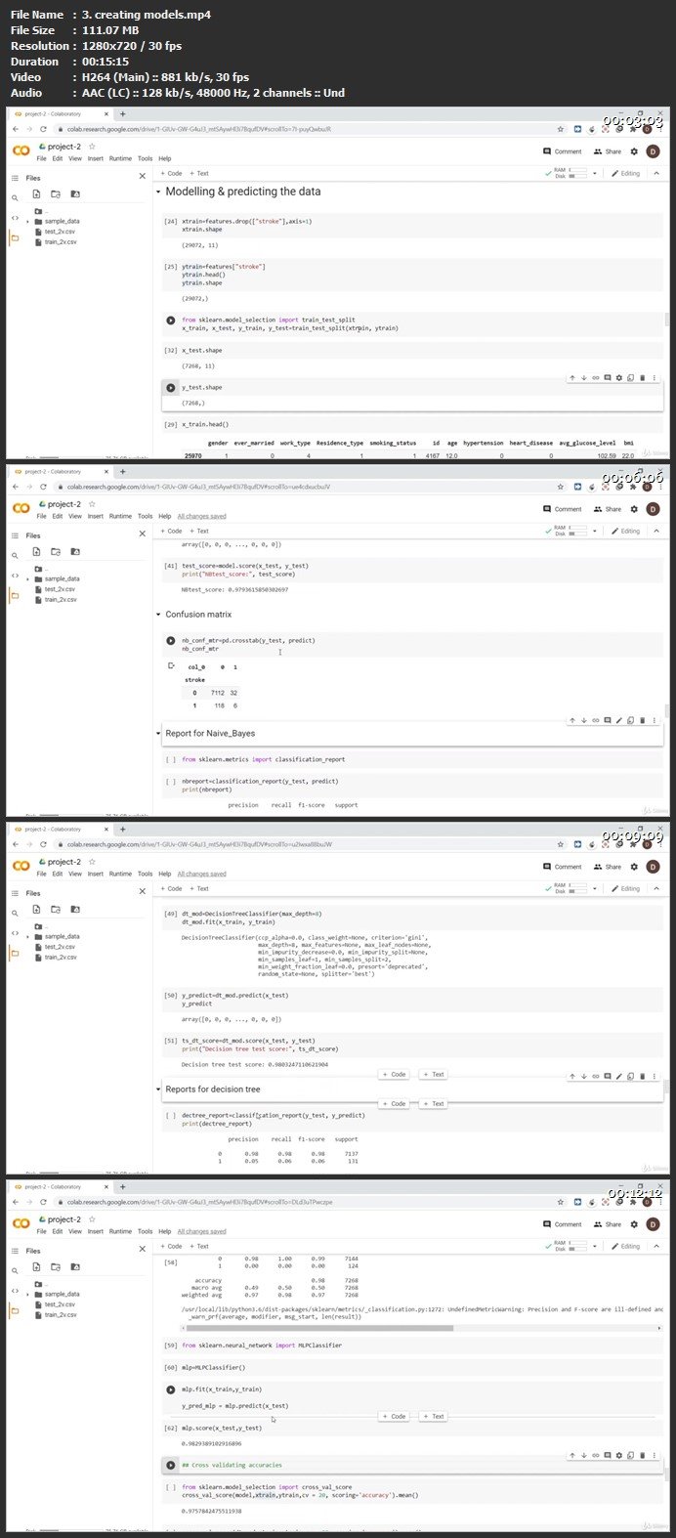The width and height of the screenshot is (676, 1538).
Task: Click + Code below 'Reports for decision tree' heading
Action: (x=394, y=1103)
